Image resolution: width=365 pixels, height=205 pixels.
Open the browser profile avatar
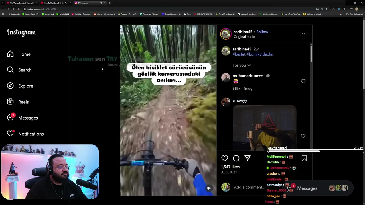click(356, 9)
